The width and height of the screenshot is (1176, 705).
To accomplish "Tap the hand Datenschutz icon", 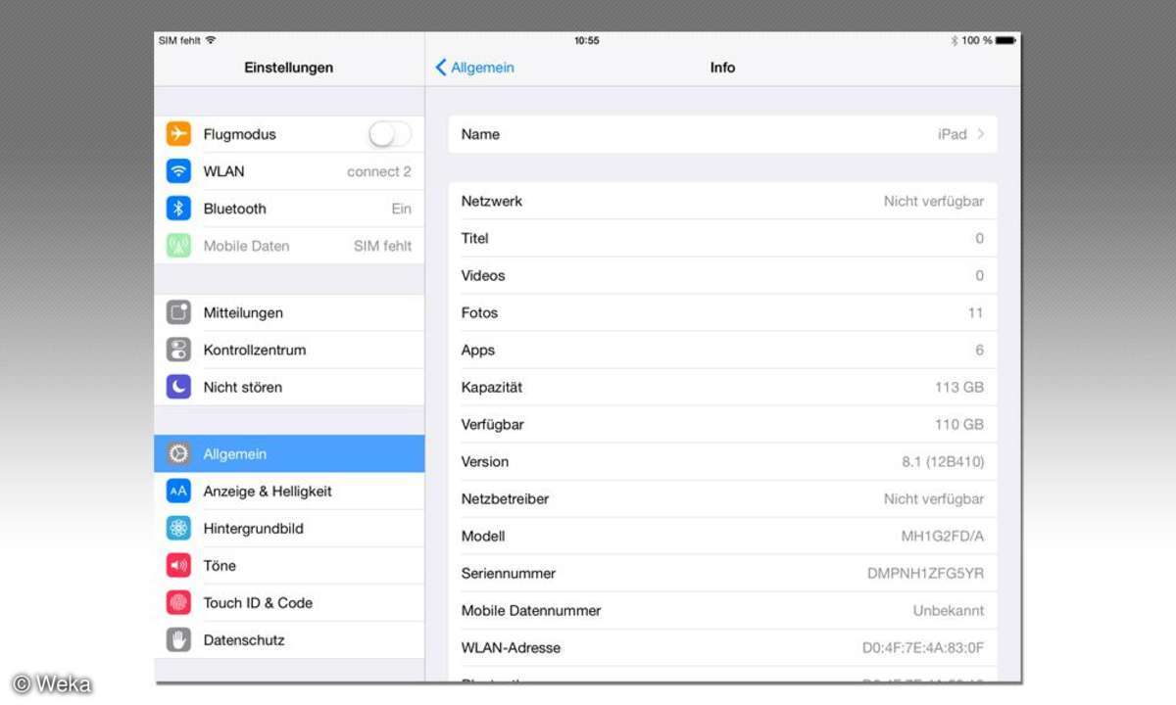I will pyautogui.click(x=178, y=639).
